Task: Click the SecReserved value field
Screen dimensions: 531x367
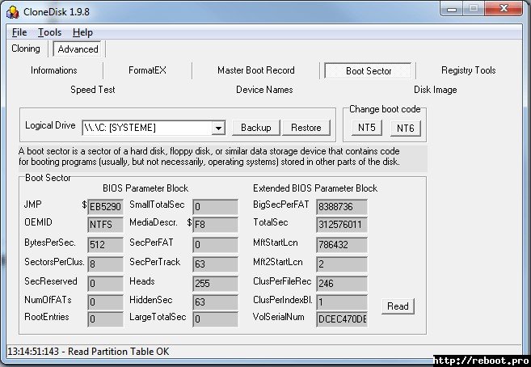Action: 105,284
